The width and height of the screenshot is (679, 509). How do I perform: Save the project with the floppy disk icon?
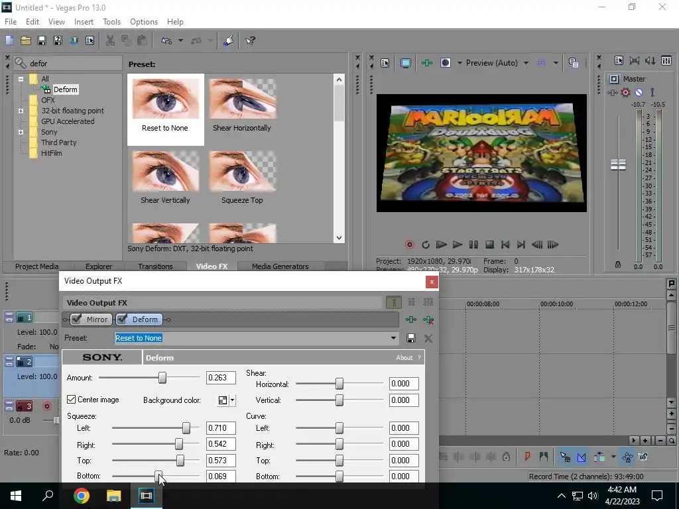[42, 40]
